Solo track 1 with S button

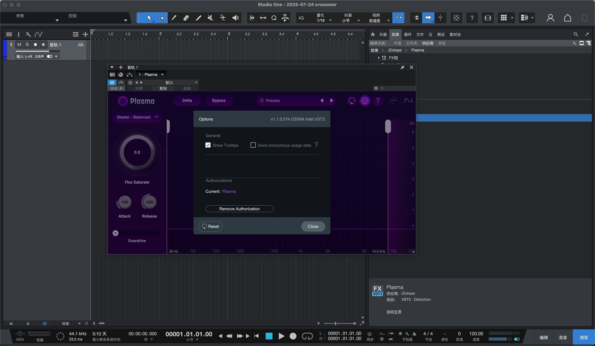[x=27, y=45]
